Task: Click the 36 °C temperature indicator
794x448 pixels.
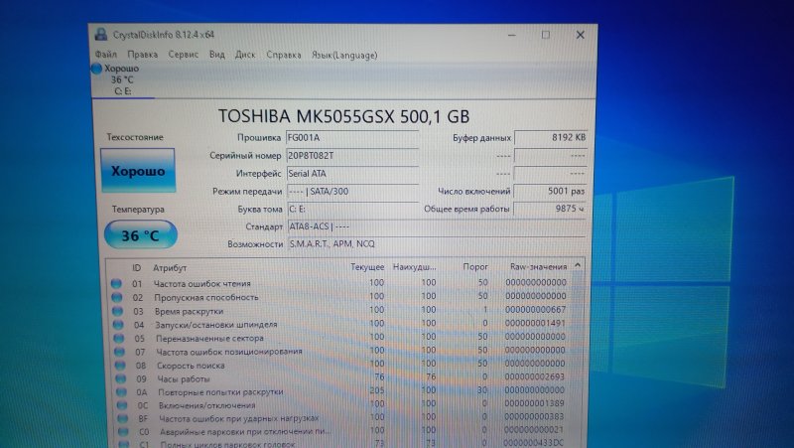Action: pos(139,235)
